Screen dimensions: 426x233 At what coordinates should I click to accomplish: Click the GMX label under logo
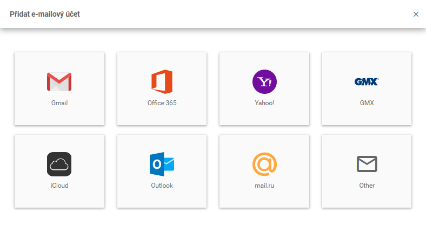click(367, 103)
